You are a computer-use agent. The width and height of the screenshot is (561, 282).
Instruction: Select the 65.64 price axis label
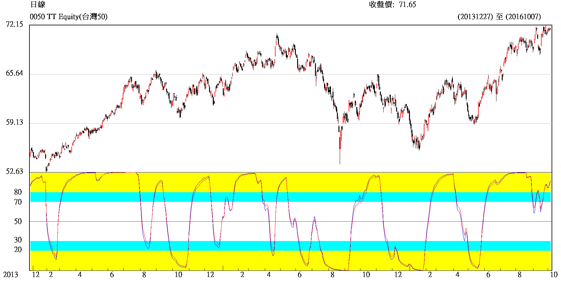coord(14,73)
